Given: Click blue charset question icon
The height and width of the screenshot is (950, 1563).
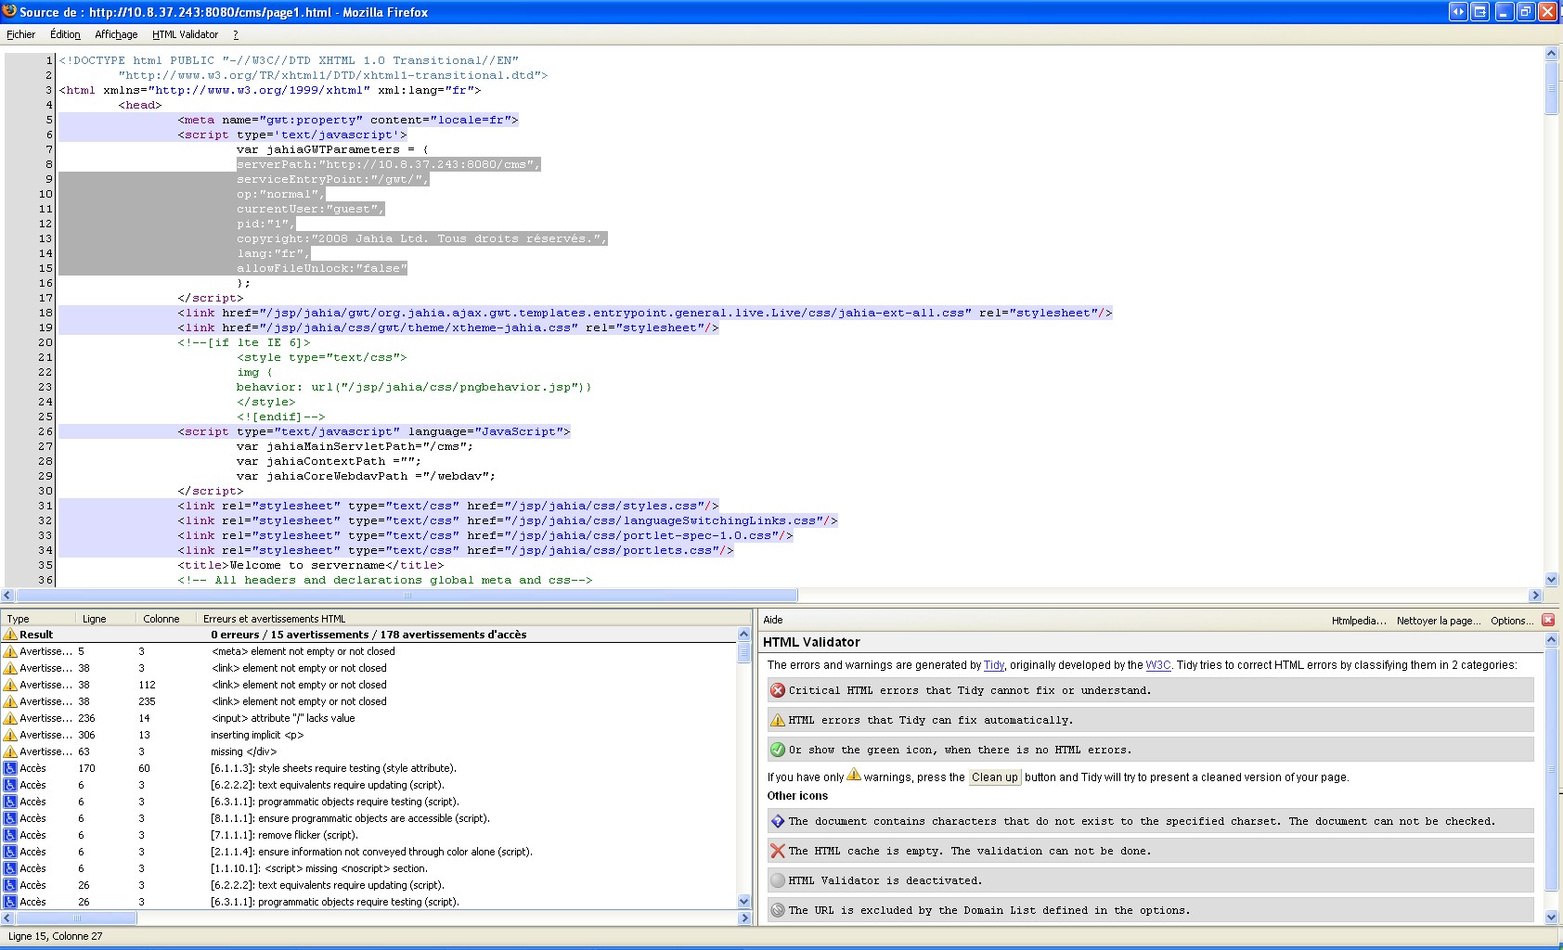Looking at the screenshot, I should [778, 821].
